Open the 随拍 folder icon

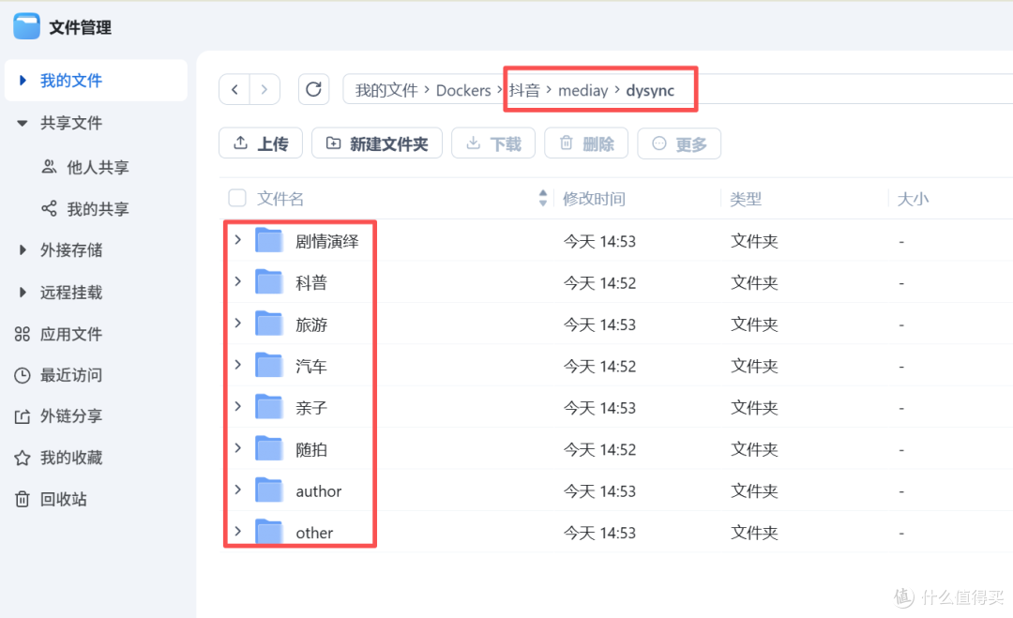pos(269,449)
